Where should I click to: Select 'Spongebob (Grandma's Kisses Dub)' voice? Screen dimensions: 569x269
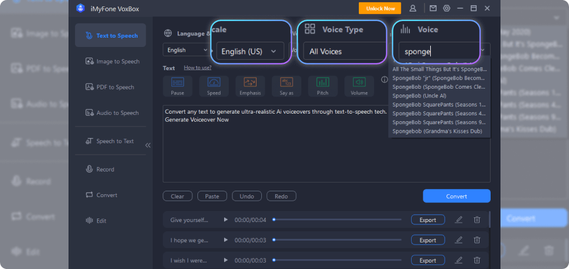click(x=440, y=131)
